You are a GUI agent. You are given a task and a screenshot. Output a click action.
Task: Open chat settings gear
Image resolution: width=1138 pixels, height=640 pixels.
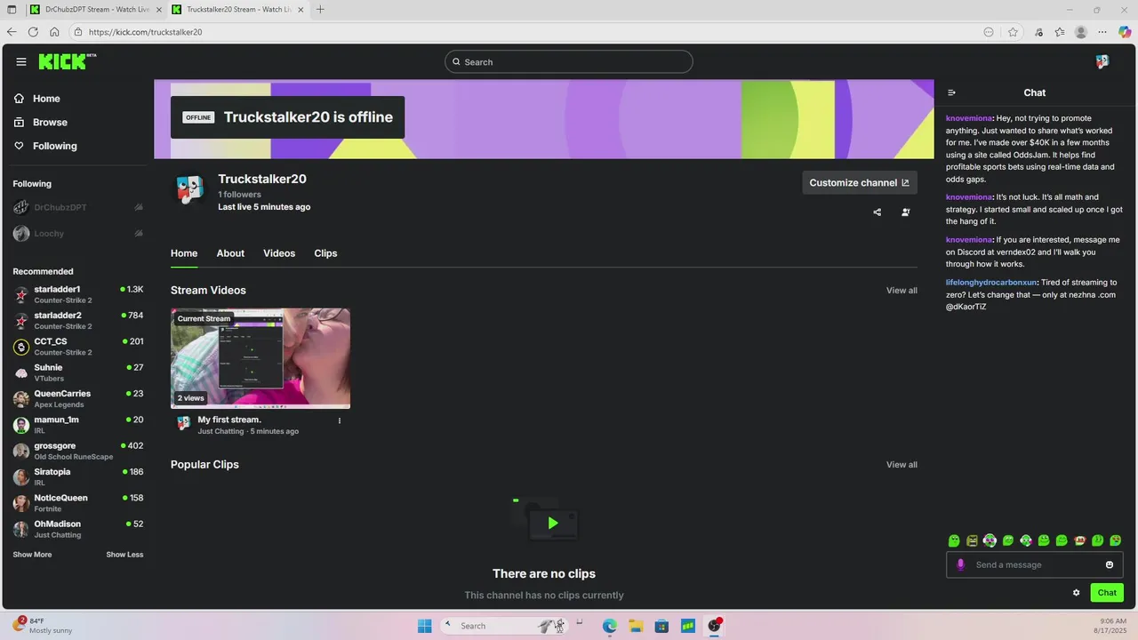coord(1077,593)
